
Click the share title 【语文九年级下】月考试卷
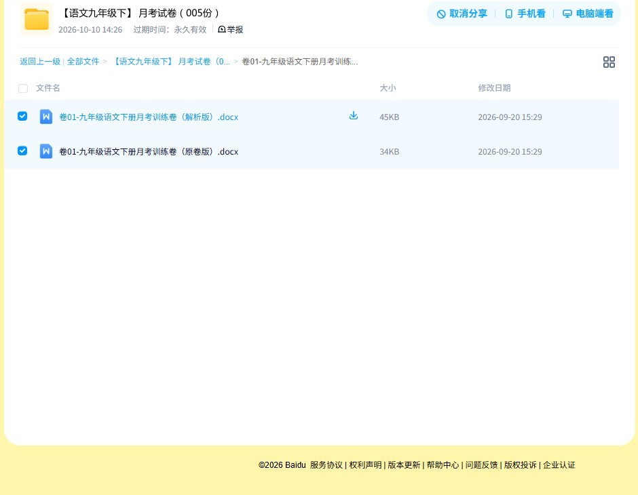[x=140, y=13]
